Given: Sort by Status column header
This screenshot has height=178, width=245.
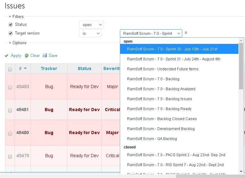Looking at the screenshot, I should tap(84, 68).
